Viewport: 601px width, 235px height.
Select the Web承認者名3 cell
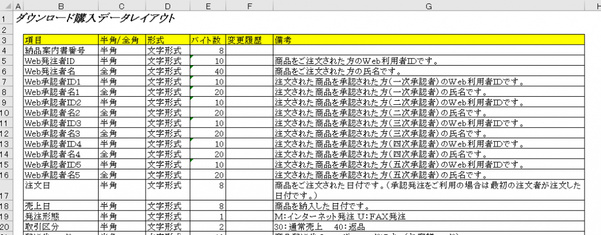click(60, 134)
